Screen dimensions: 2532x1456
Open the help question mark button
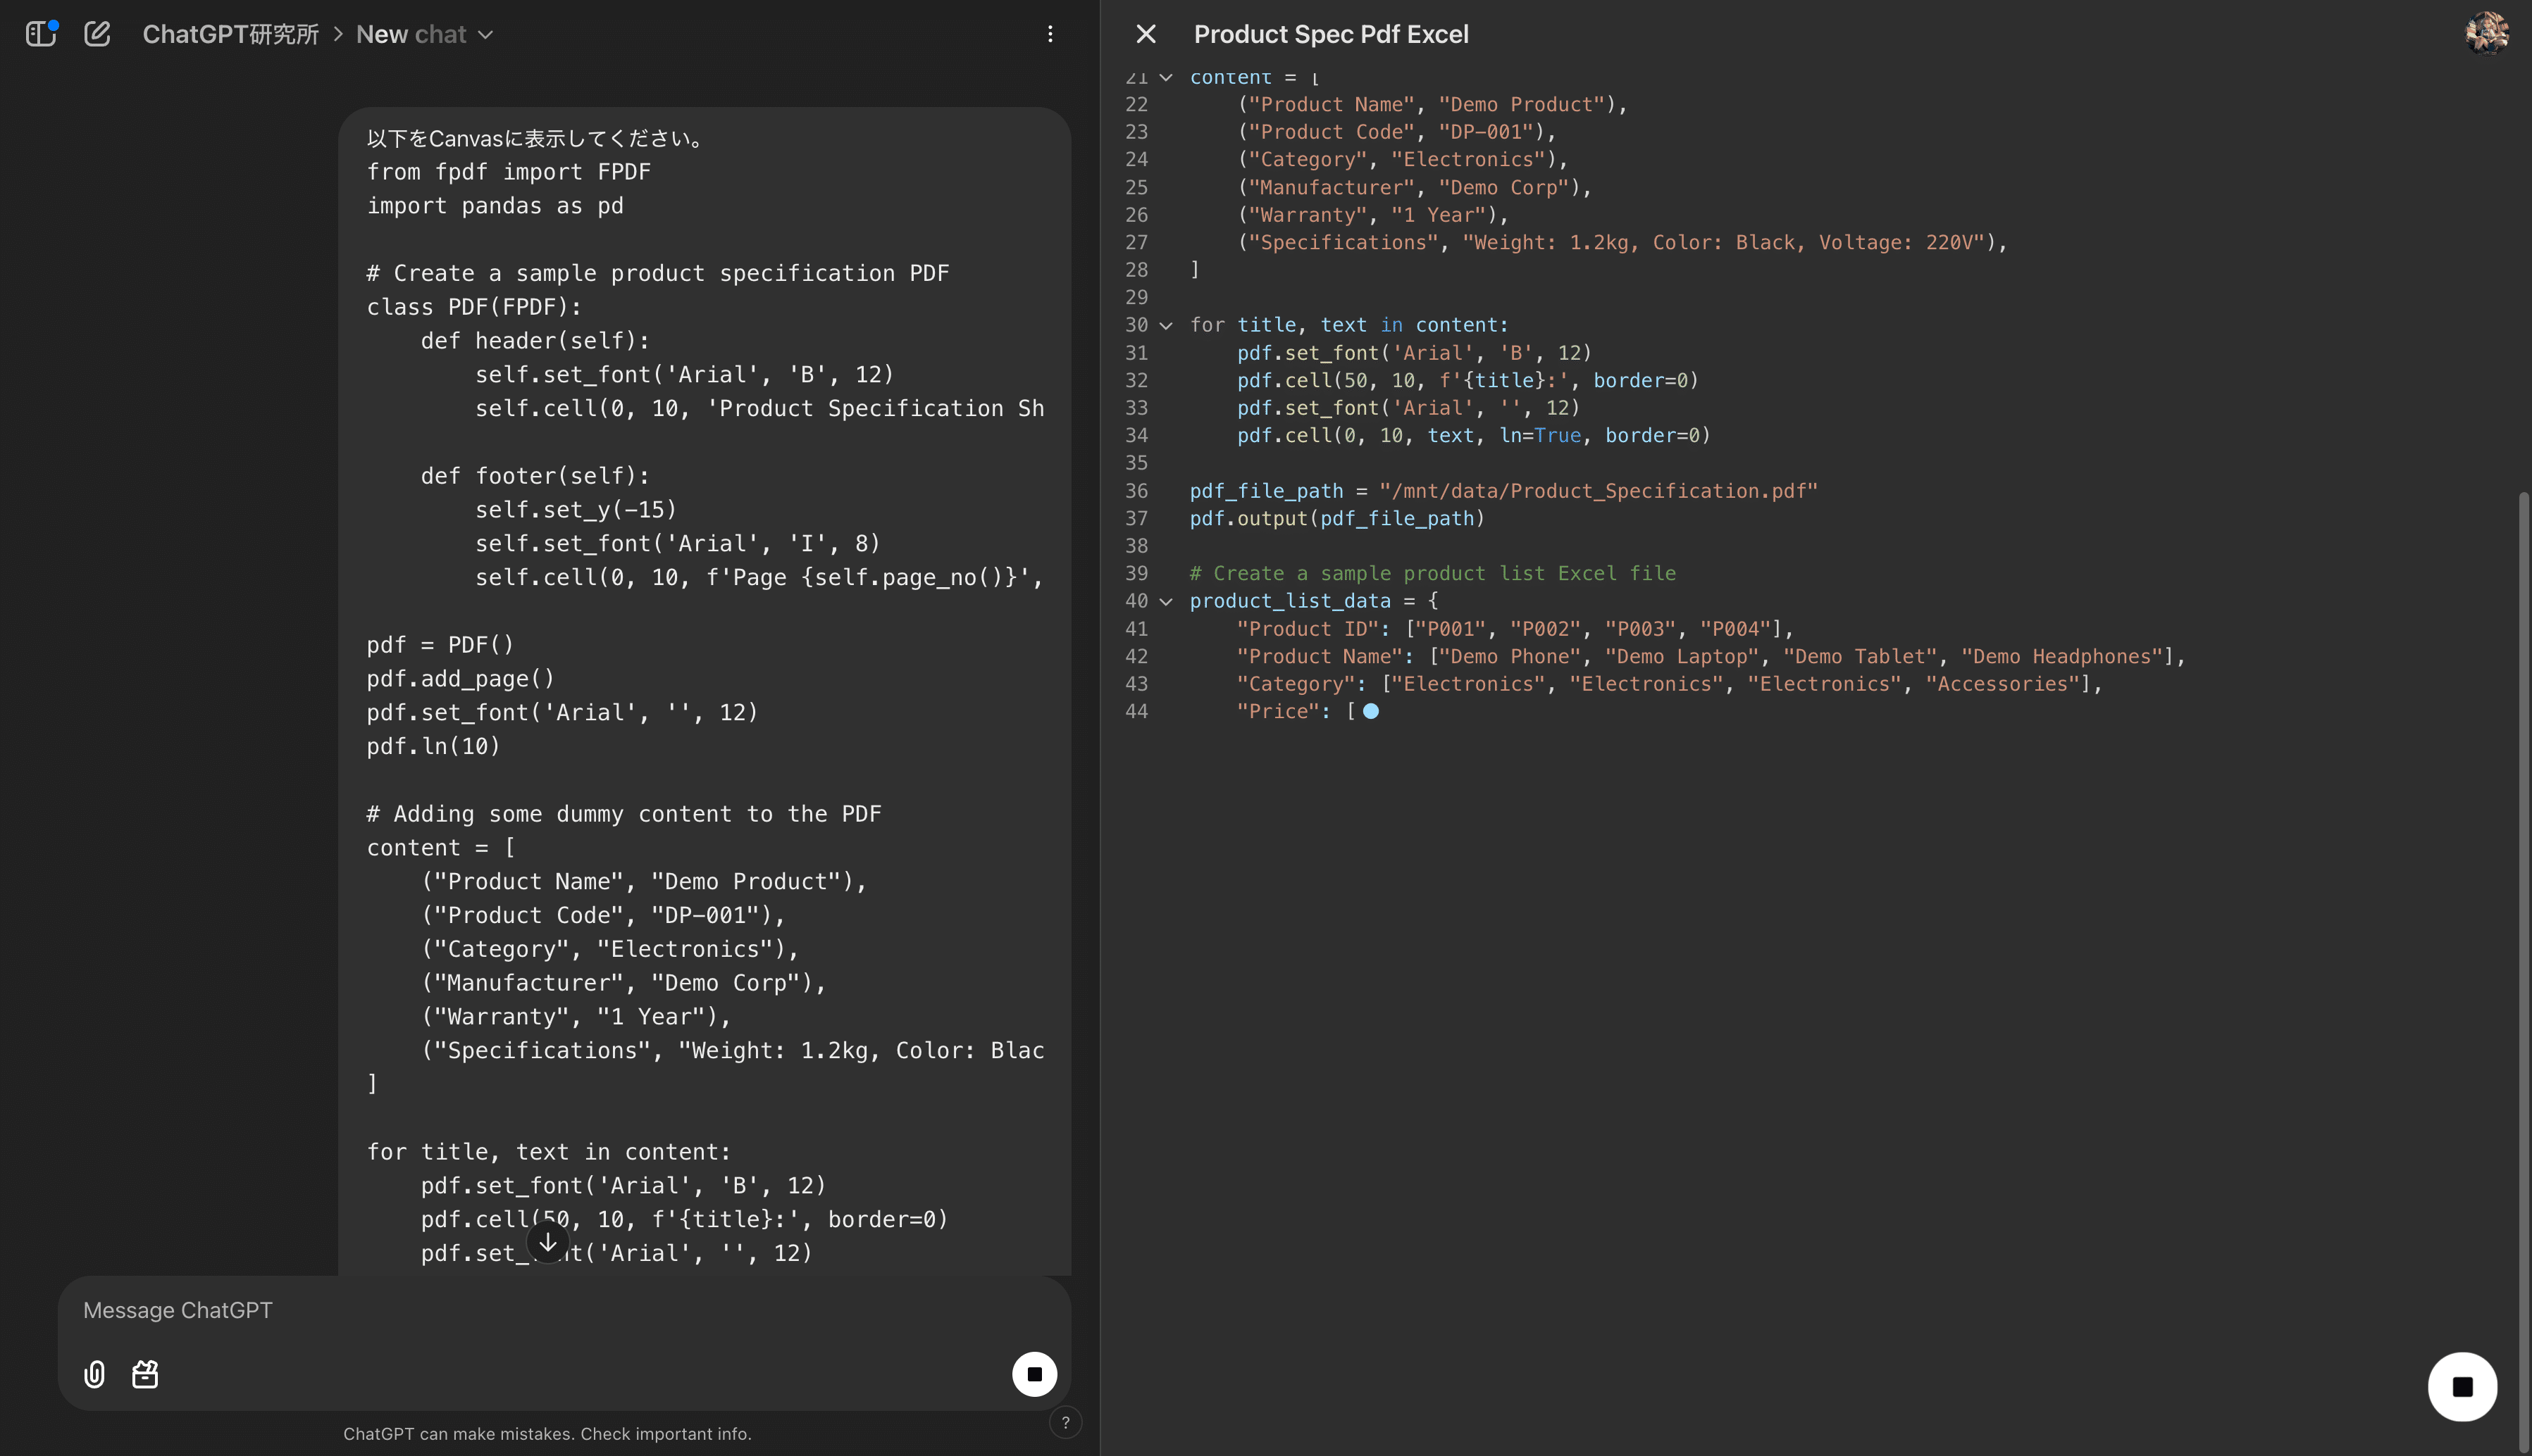(x=1065, y=1422)
